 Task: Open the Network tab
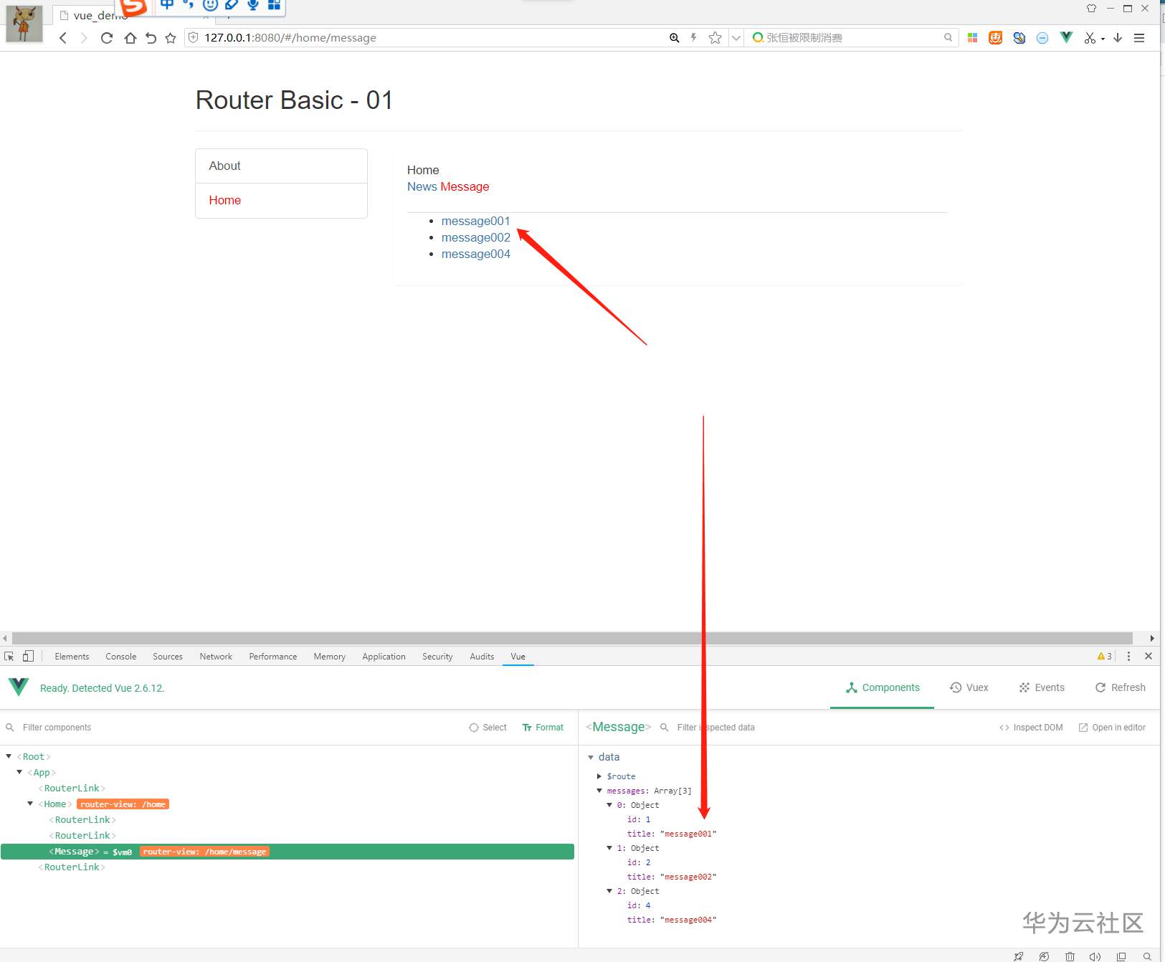click(216, 657)
